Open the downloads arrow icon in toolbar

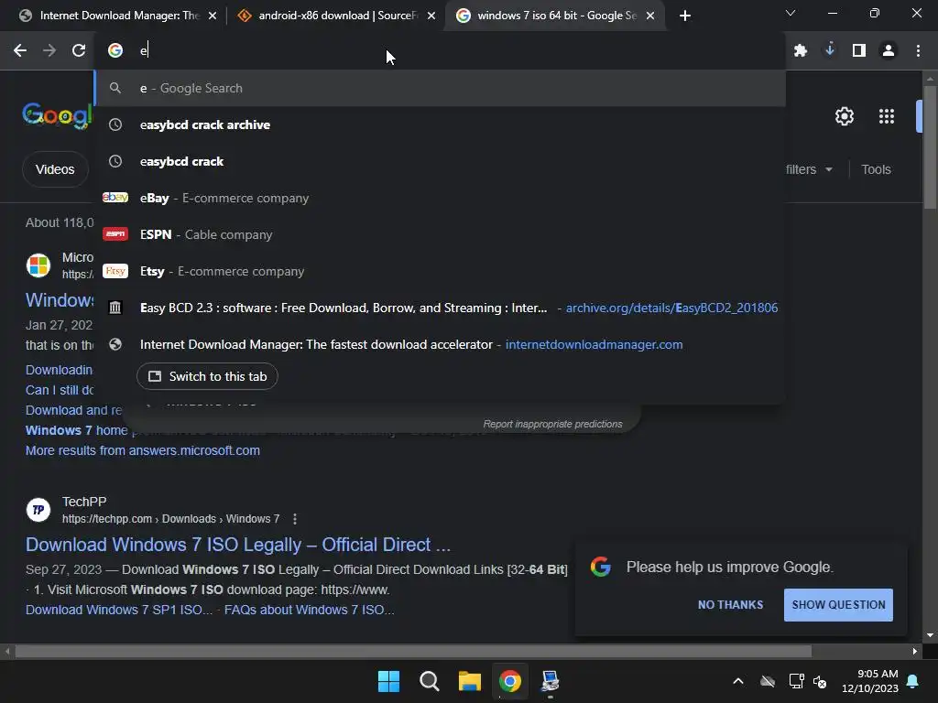[830, 49]
